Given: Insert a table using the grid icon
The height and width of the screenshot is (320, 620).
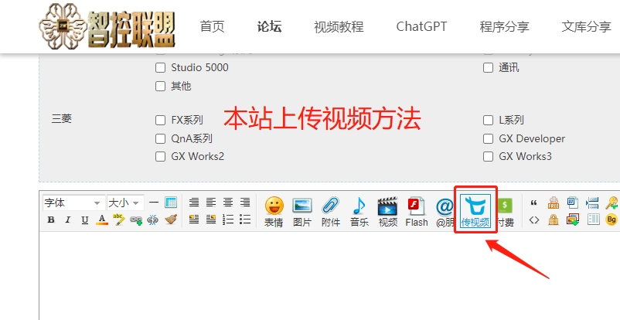Looking at the screenshot, I should click(x=170, y=203).
